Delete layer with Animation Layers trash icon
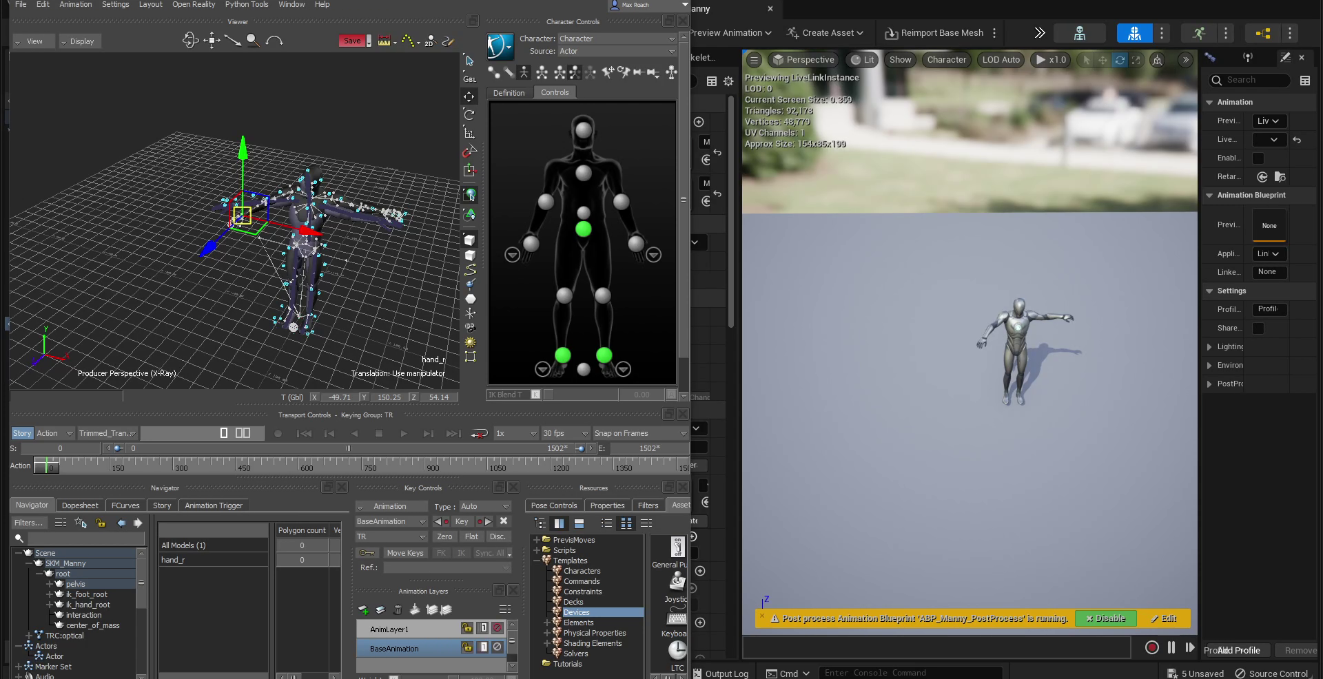This screenshot has width=1323, height=679. coord(398,609)
